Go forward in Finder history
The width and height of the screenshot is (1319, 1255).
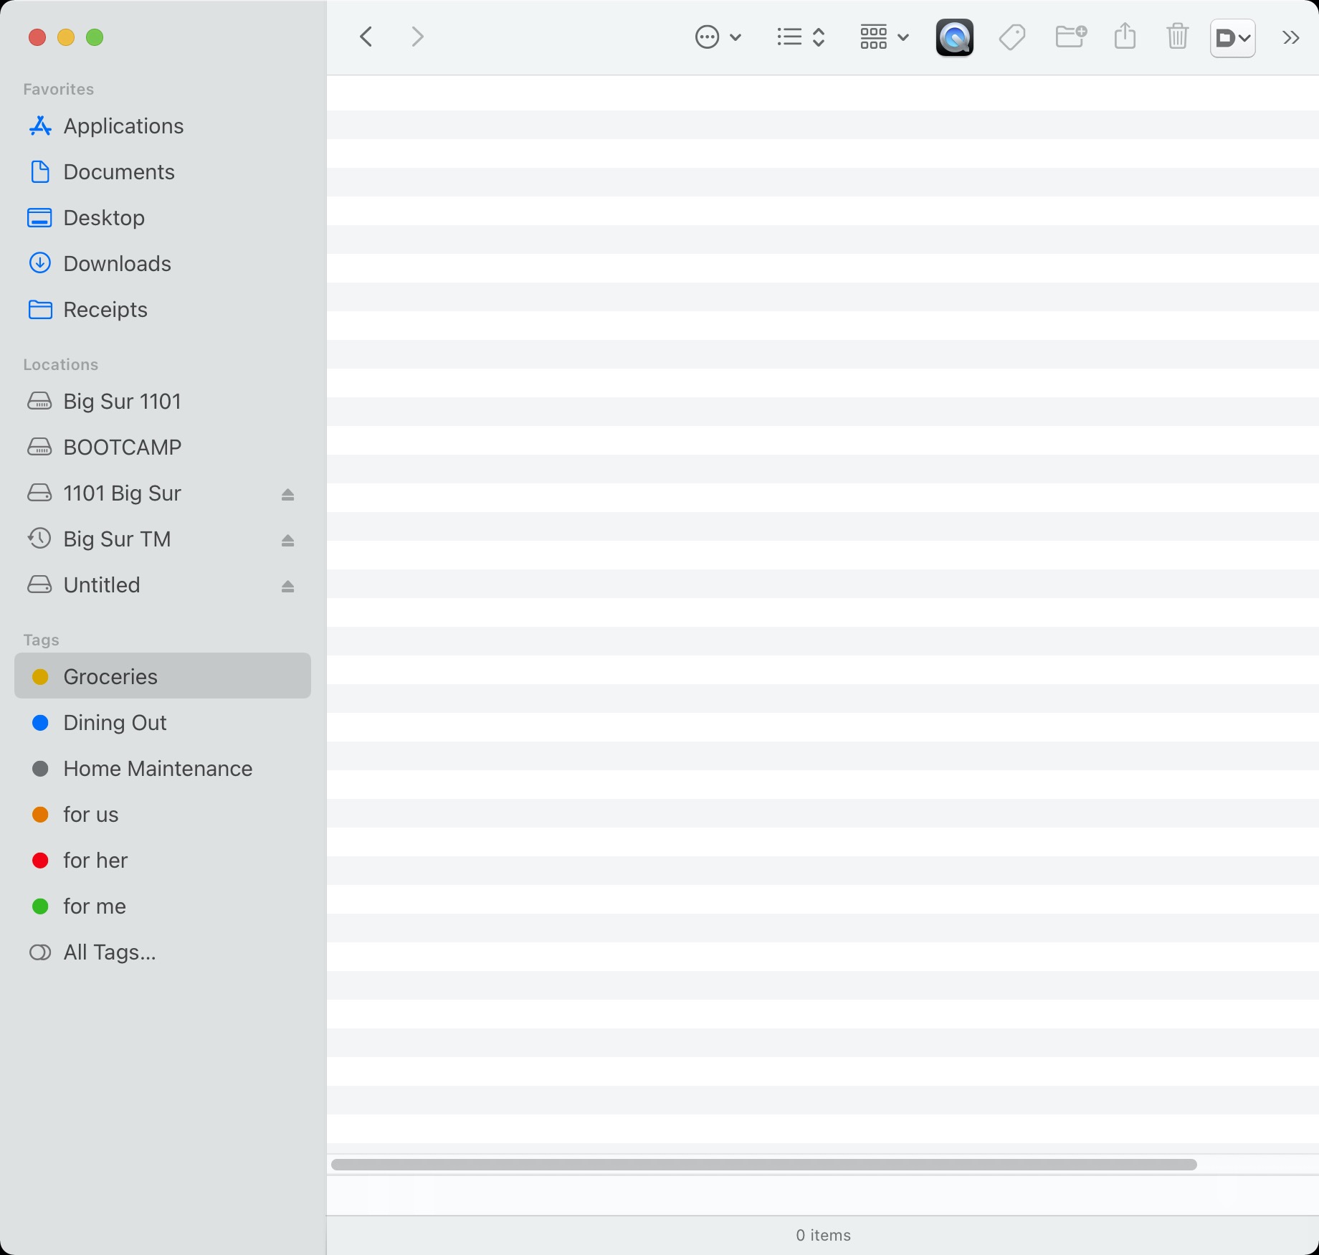click(x=418, y=37)
